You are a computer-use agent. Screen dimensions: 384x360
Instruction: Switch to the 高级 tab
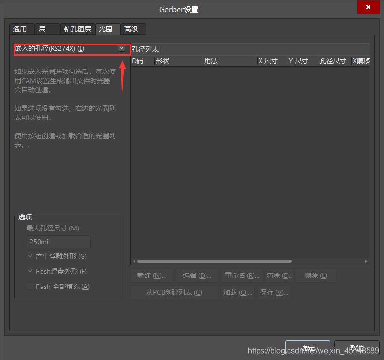click(133, 29)
